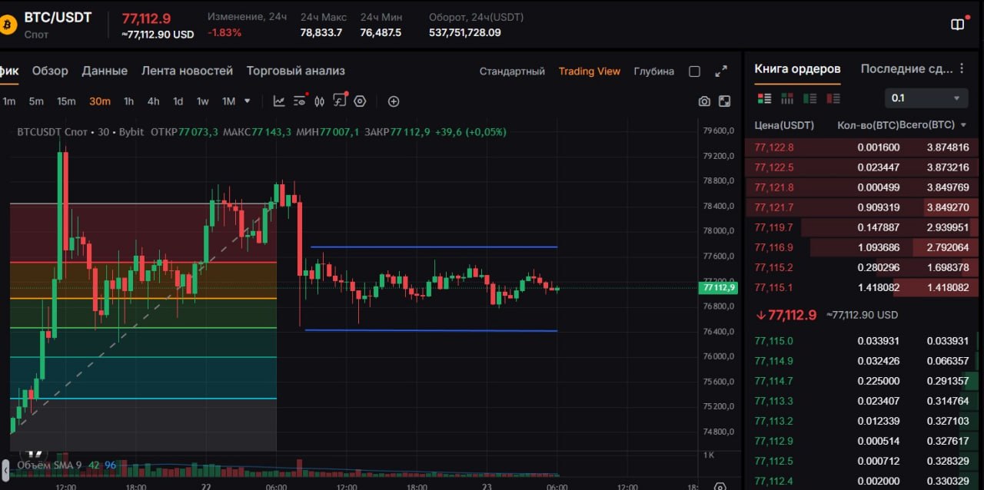
Task: Open the line chart type icon
Action: (x=279, y=101)
